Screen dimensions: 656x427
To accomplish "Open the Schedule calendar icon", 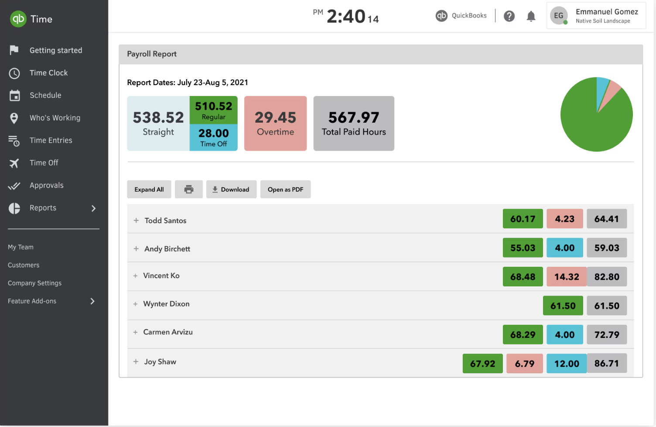I will pos(14,95).
